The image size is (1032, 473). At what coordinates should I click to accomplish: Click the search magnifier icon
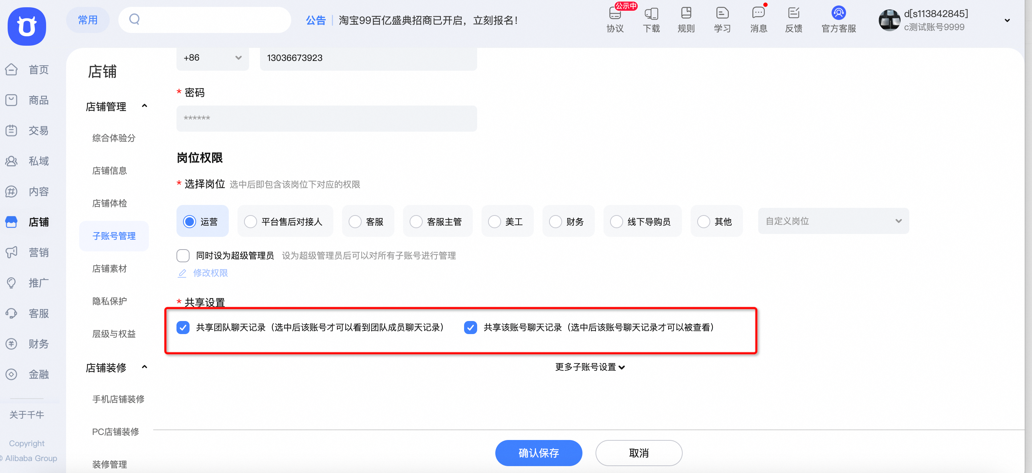tap(135, 19)
